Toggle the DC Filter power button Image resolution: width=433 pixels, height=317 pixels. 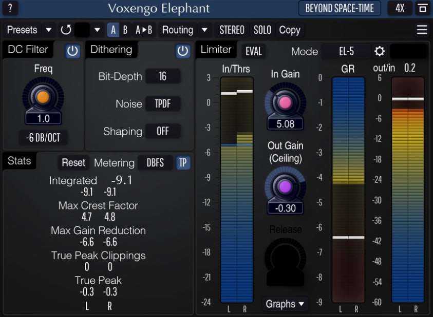coord(72,51)
